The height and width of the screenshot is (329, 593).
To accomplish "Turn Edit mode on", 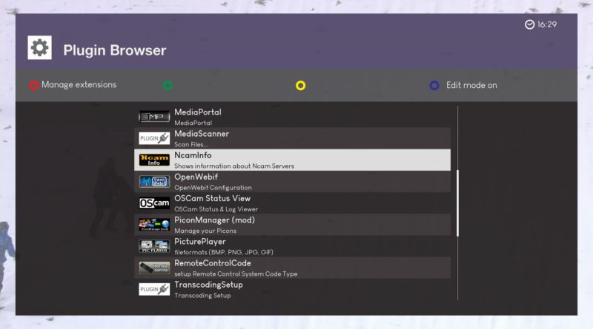I will coord(471,85).
